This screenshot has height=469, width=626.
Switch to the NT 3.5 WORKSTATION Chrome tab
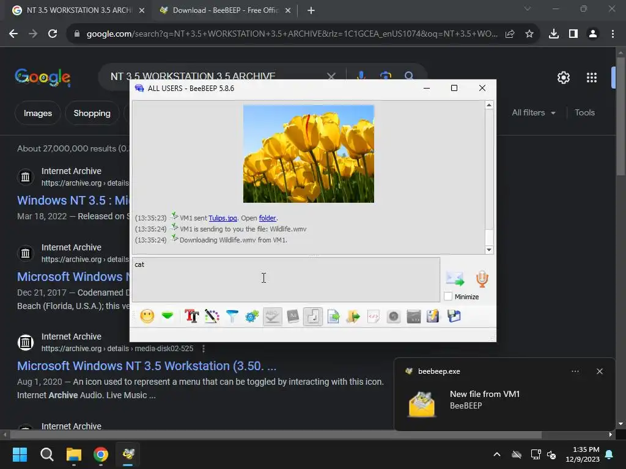pyautogui.click(x=79, y=10)
